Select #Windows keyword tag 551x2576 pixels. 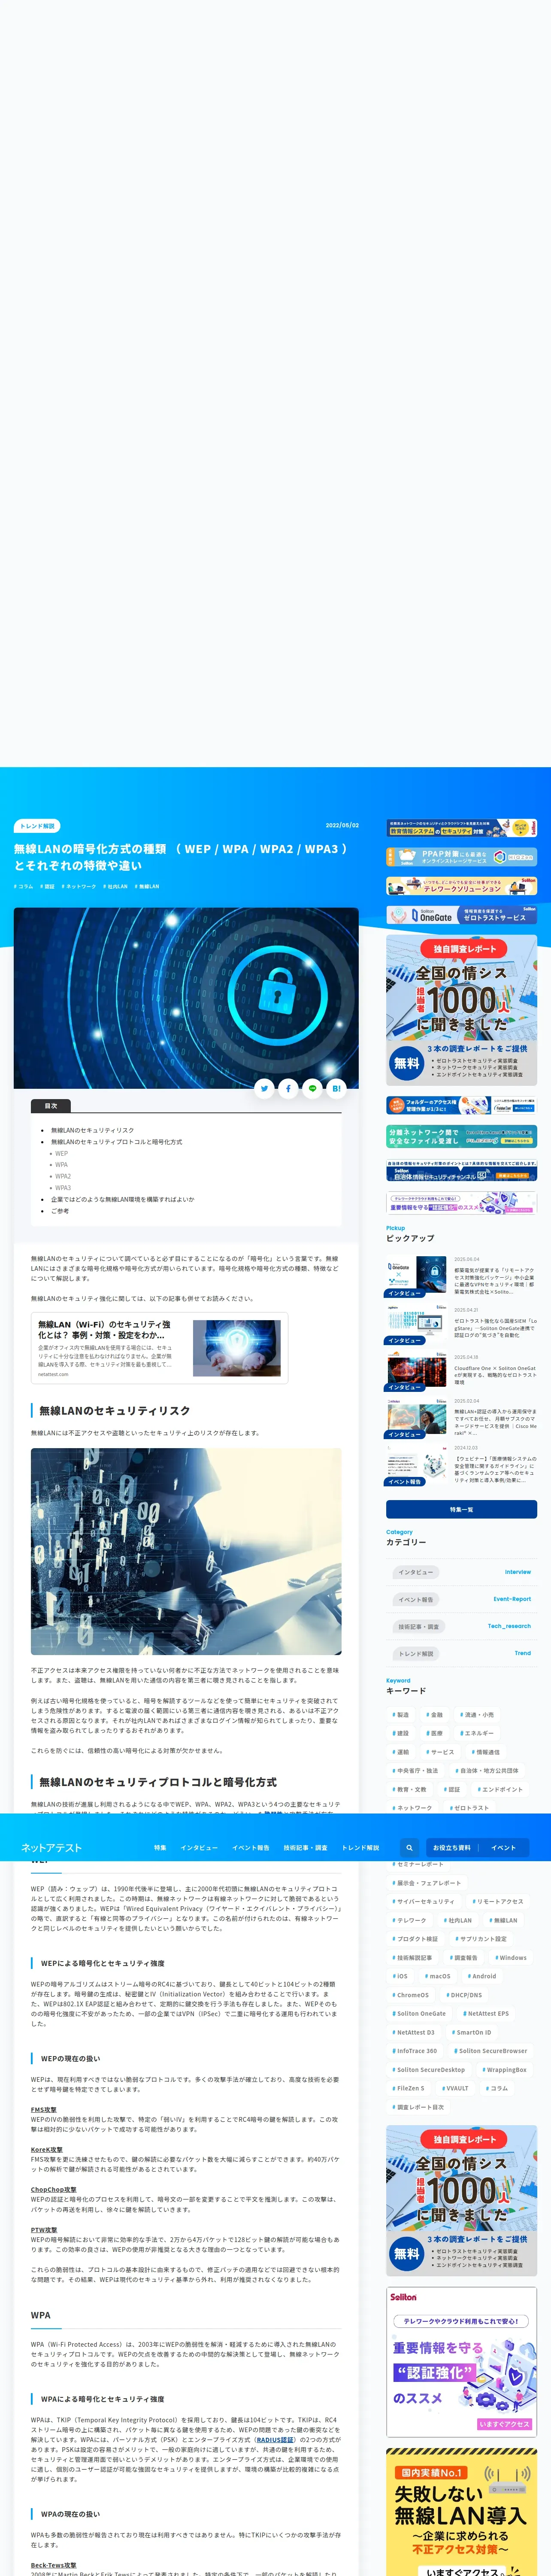pos(511,1957)
